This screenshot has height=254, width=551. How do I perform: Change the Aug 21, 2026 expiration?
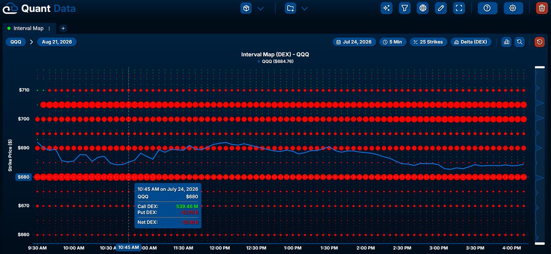(x=57, y=42)
